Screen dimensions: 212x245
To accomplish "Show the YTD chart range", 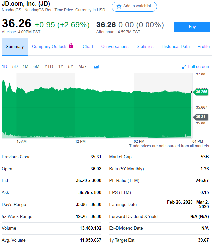I will click(49, 67).
